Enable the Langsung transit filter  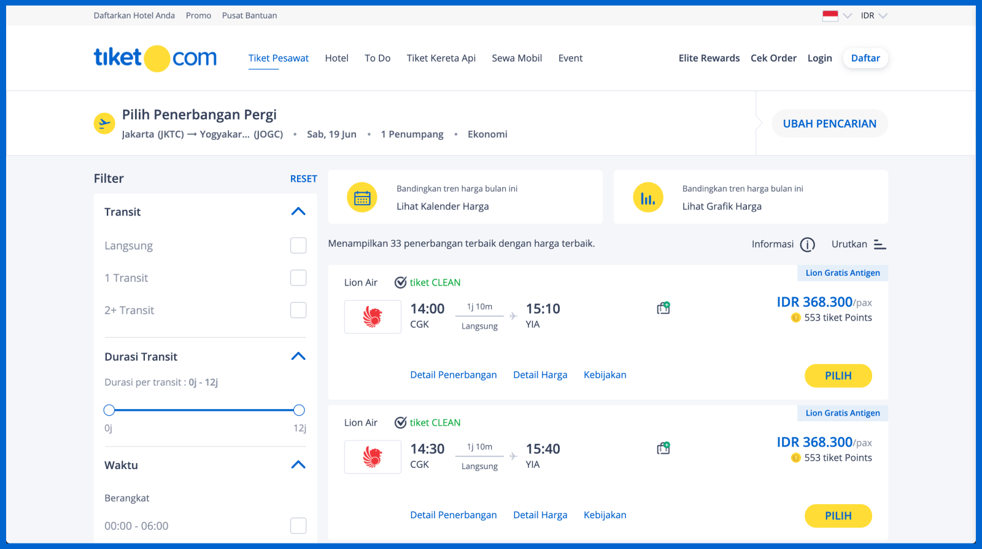pos(298,246)
